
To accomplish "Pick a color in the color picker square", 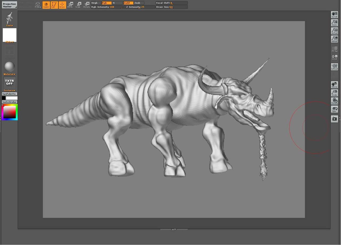I will pyautogui.click(x=10, y=112).
